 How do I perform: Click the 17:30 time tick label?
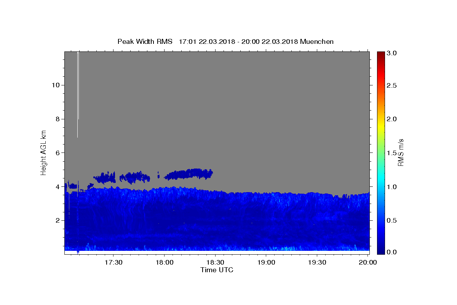[x=113, y=262]
